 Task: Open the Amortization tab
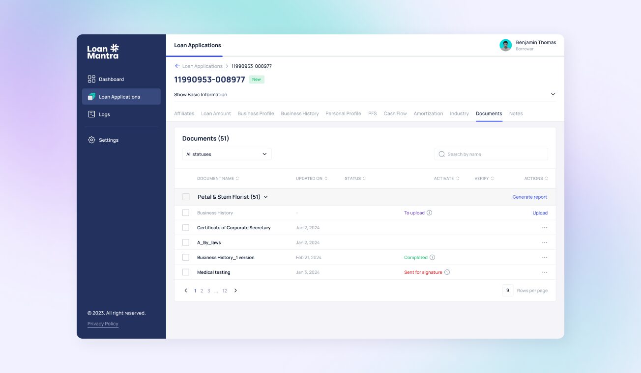[428, 113]
